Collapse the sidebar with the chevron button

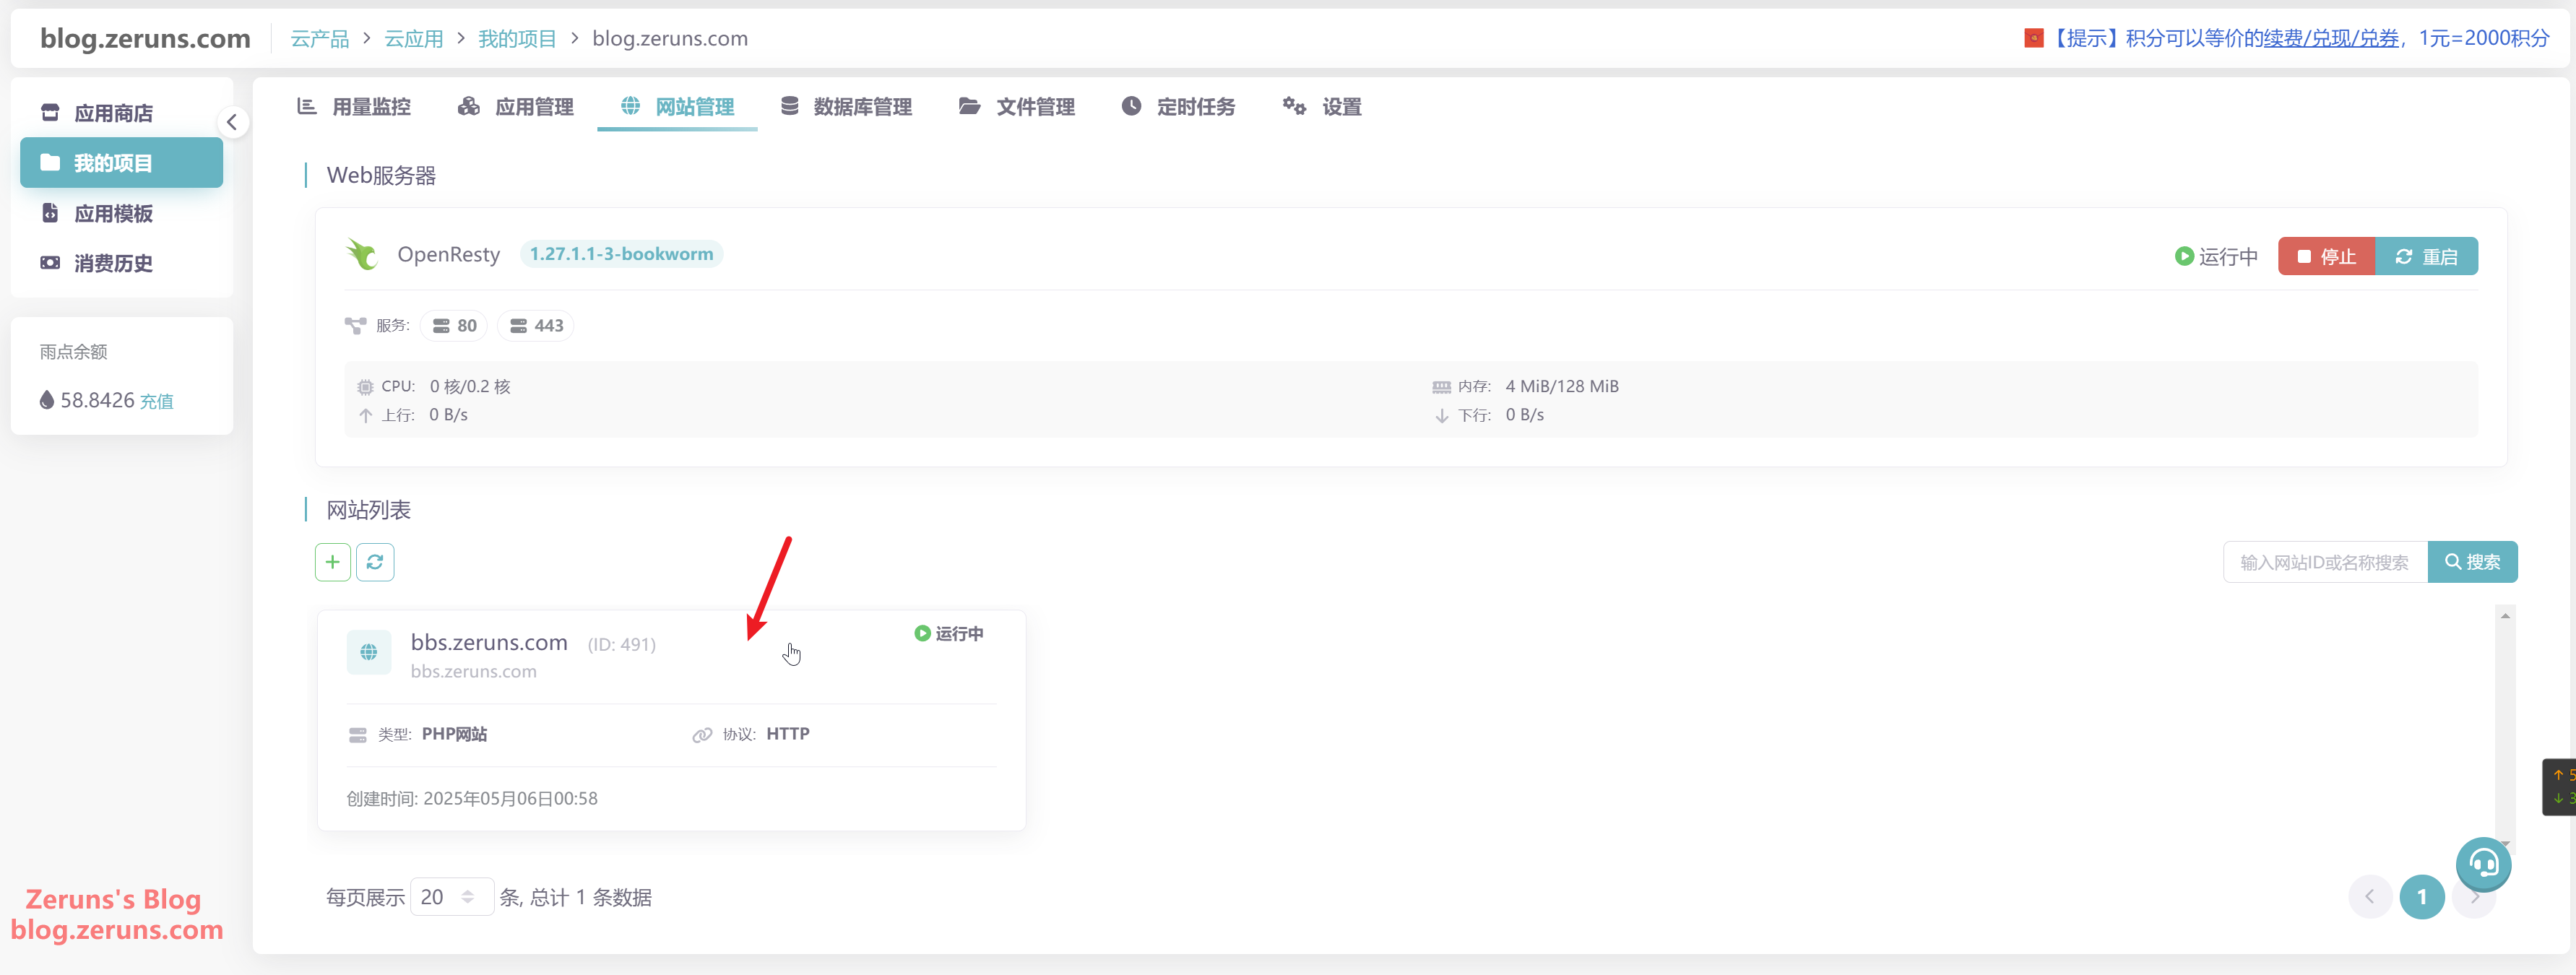pyautogui.click(x=232, y=122)
